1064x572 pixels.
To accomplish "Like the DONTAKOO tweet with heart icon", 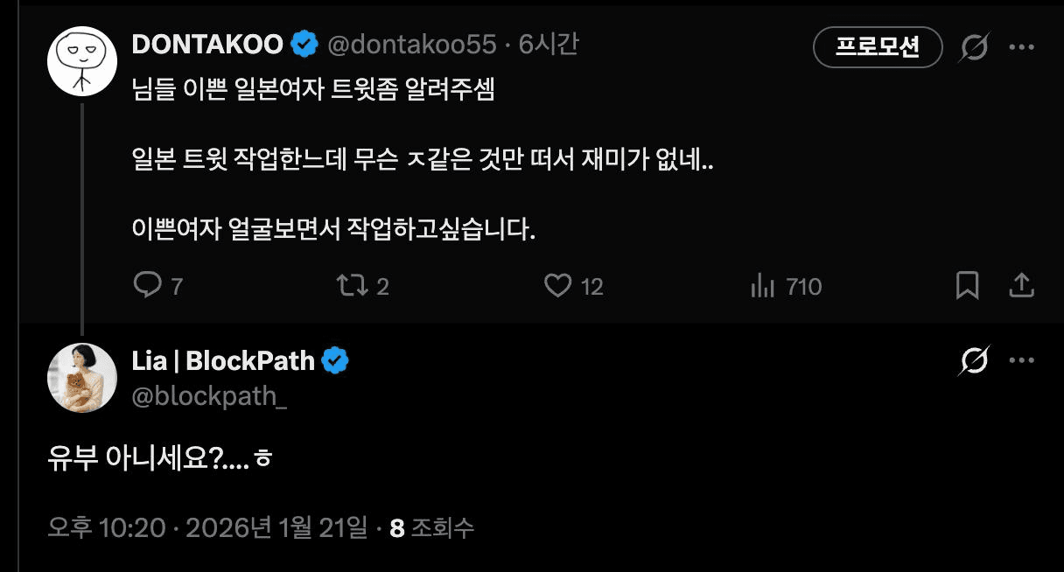I will point(558,285).
